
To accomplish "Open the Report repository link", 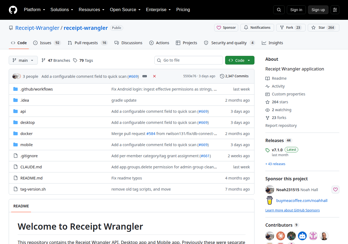I will point(281,126).
